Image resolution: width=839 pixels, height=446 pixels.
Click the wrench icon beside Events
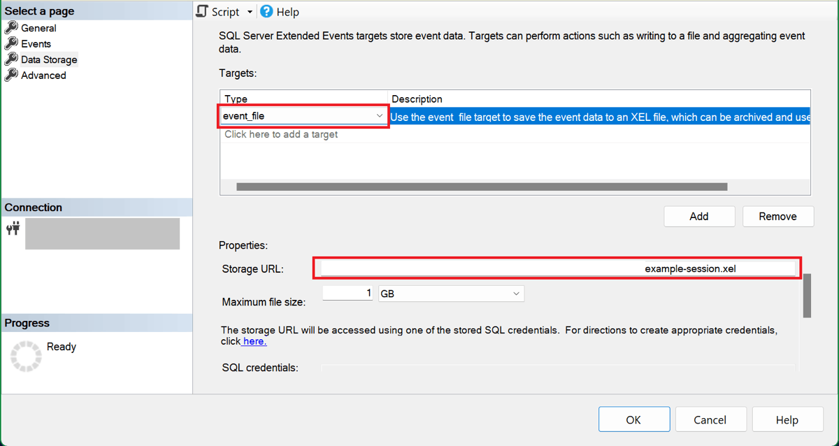pos(11,43)
